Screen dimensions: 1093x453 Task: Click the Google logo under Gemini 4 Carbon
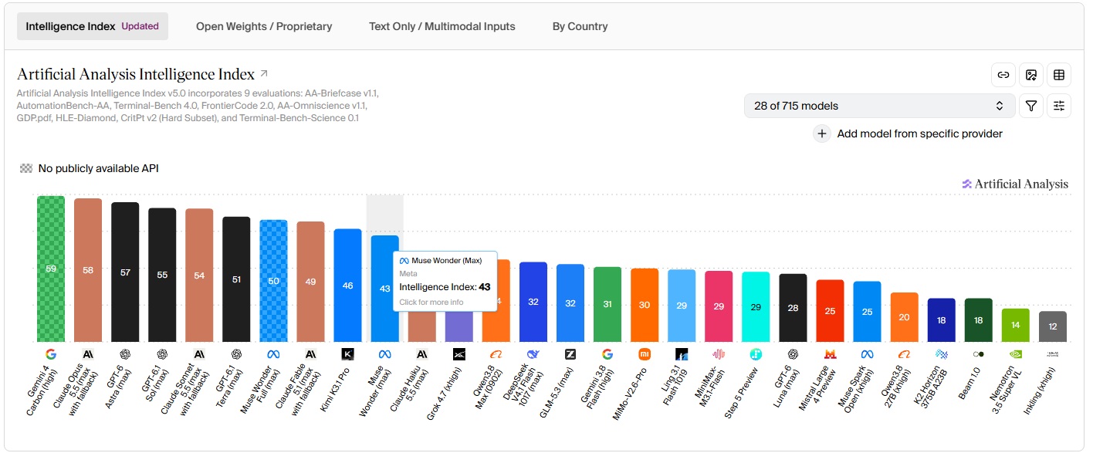pos(51,354)
